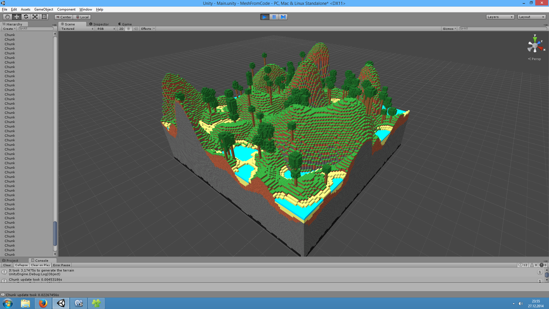Open Firefox from the taskbar
549x309 pixels.
pyautogui.click(x=43, y=303)
